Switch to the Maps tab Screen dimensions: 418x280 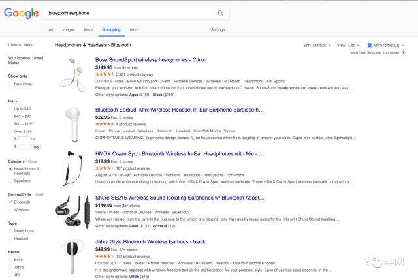point(89,30)
